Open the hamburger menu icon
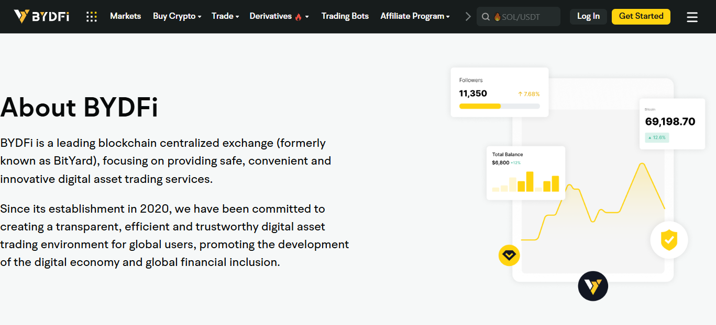The image size is (716, 325). point(692,17)
